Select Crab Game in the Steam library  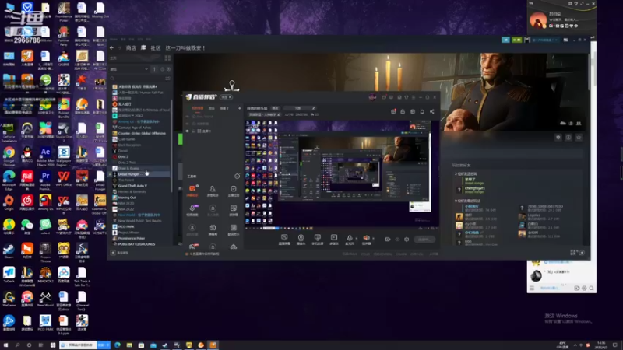coord(126,139)
